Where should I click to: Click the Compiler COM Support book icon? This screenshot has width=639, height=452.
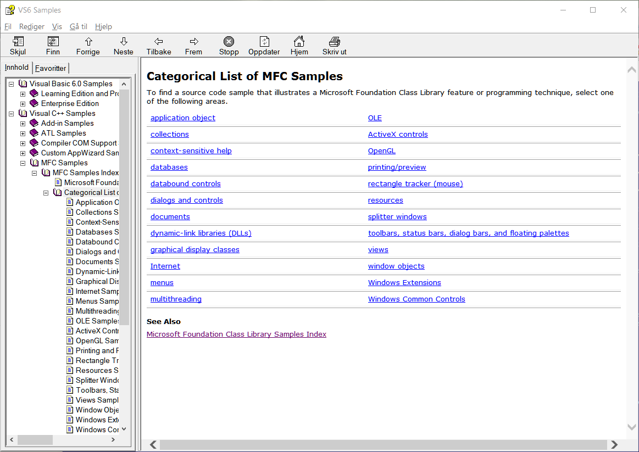point(34,143)
